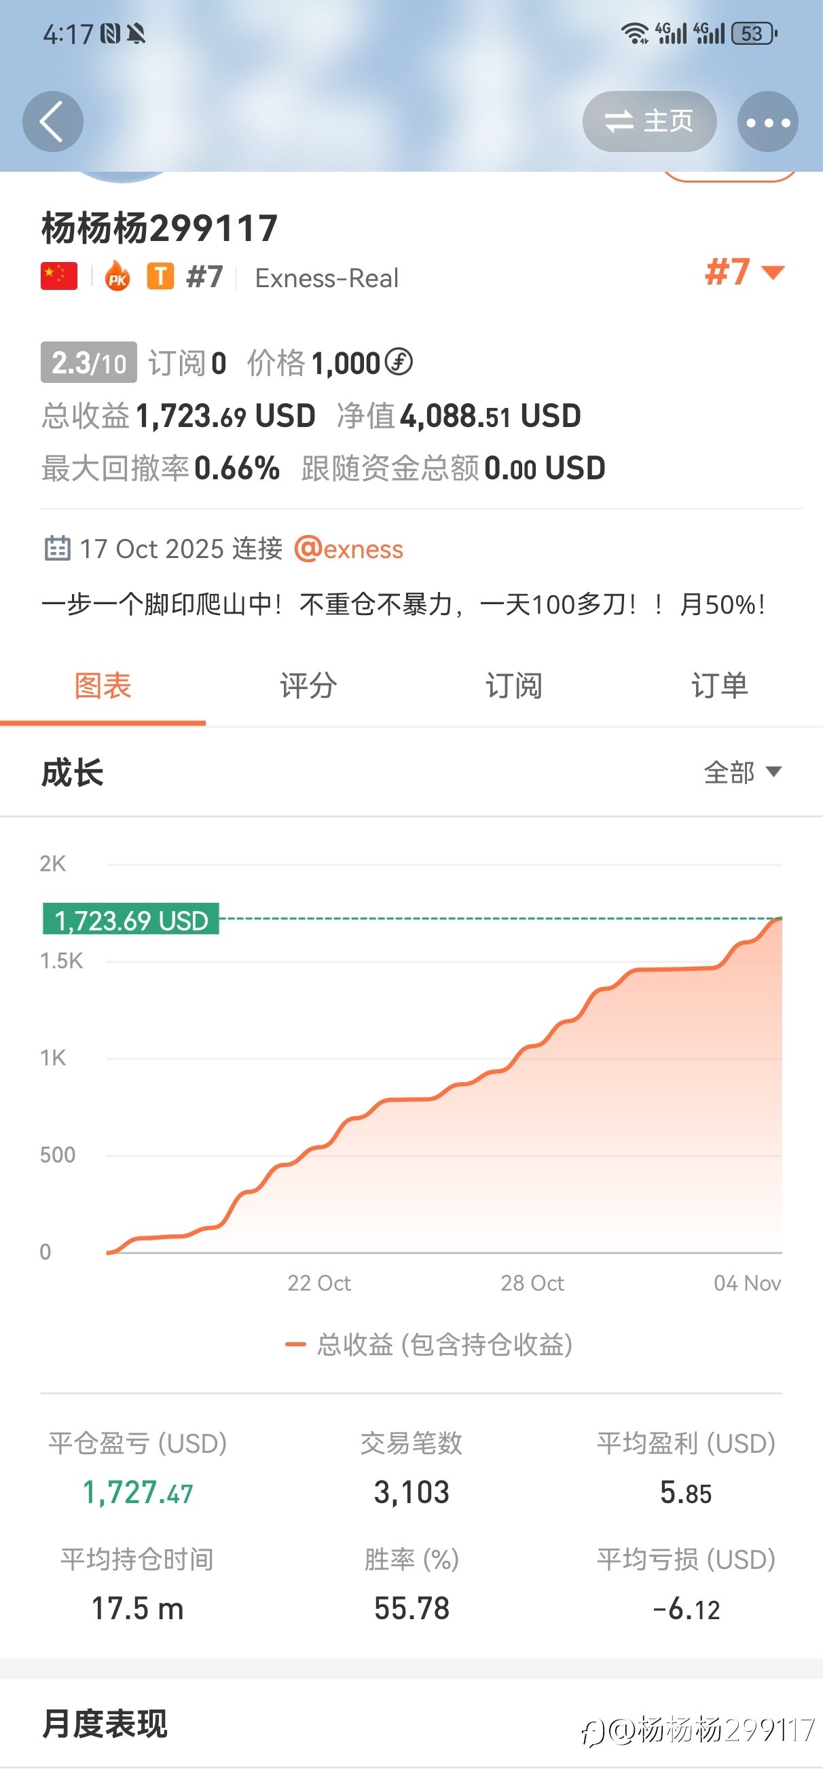Open the @exness broker link
Viewport: 823px width, 1776px height.
tap(348, 549)
